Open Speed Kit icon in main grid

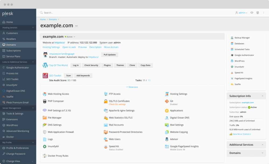[x=106, y=147]
